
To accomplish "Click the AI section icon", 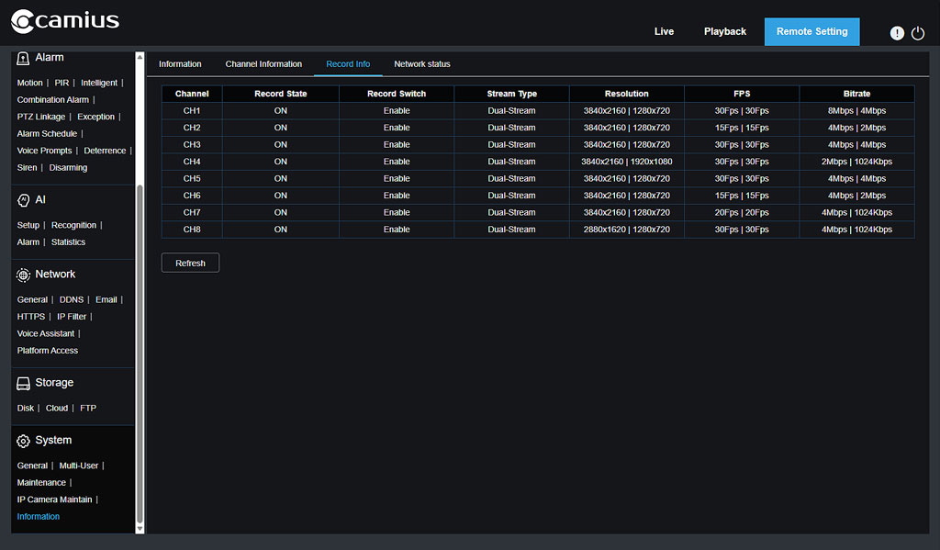I will click(21, 199).
